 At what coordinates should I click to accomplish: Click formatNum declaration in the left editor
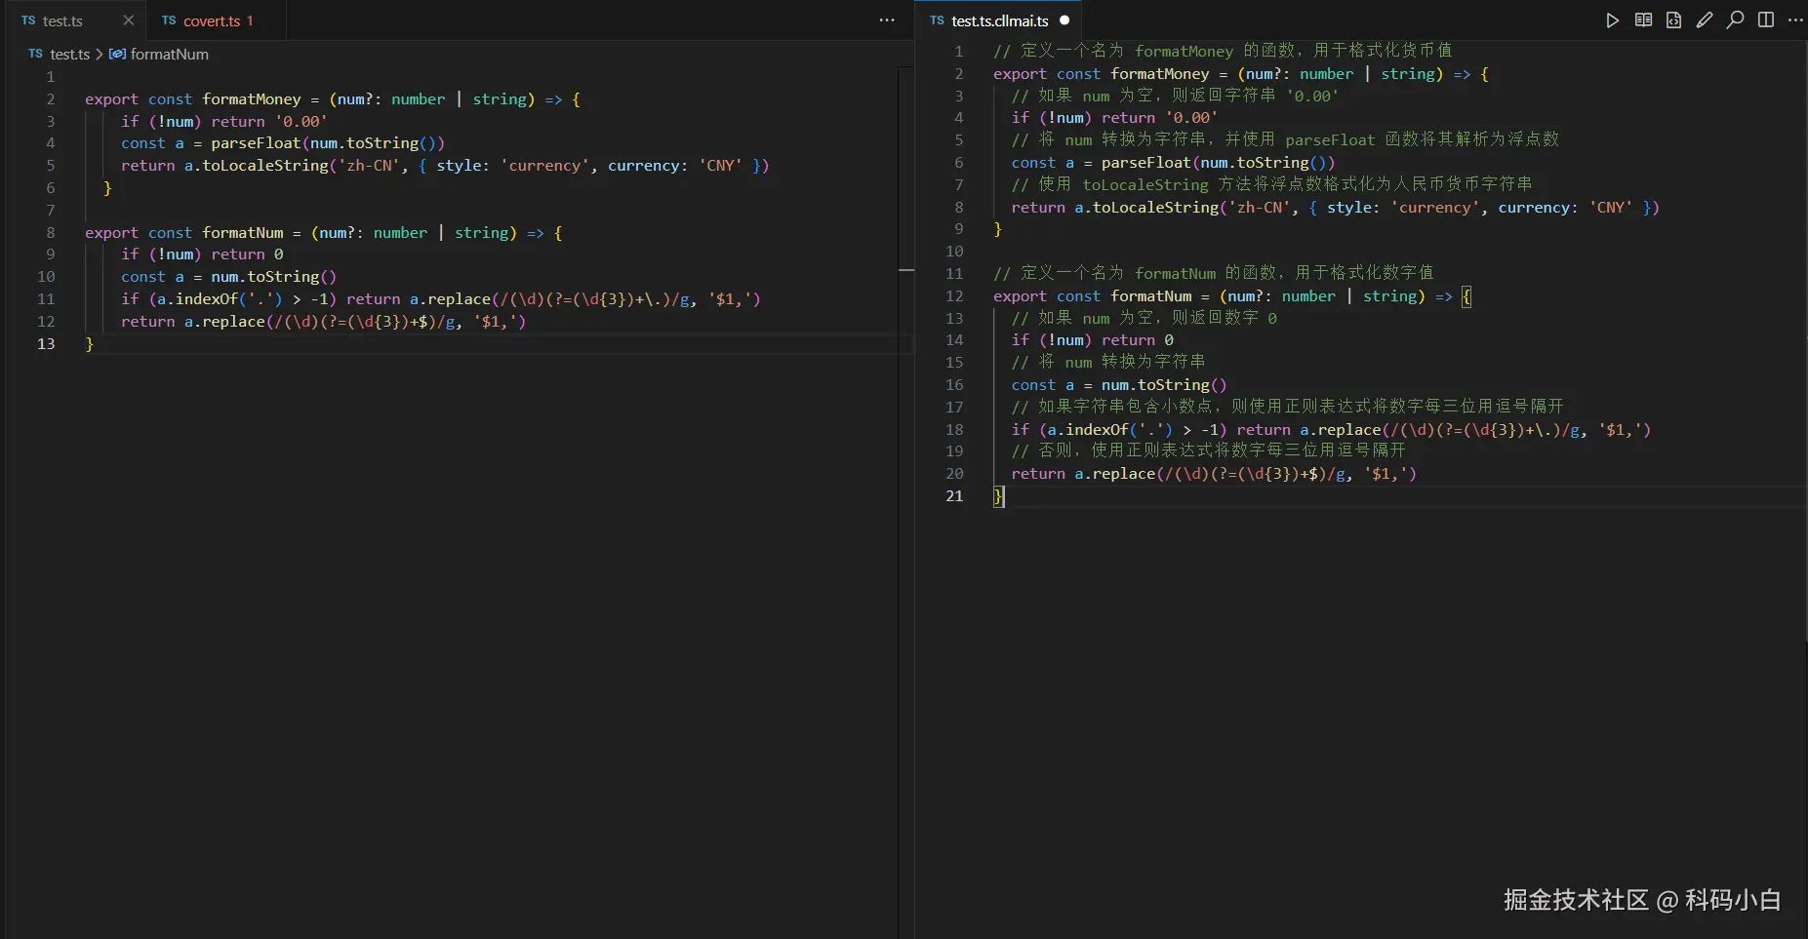[243, 233]
